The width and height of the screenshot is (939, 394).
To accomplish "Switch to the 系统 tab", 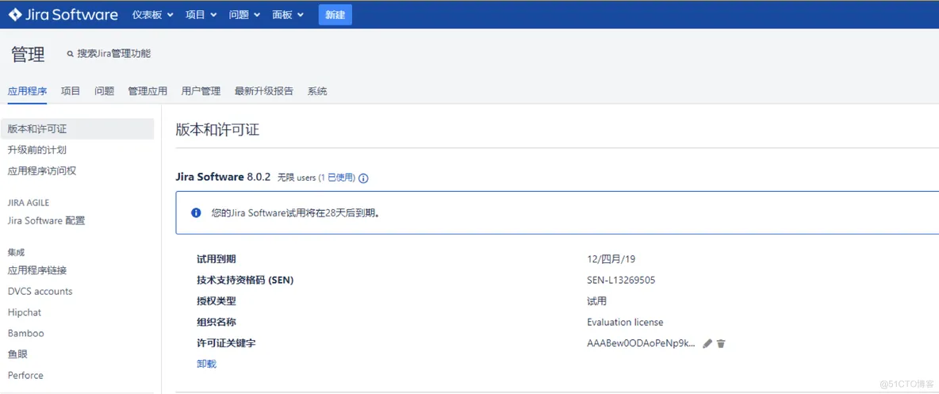I will [x=317, y=91].
